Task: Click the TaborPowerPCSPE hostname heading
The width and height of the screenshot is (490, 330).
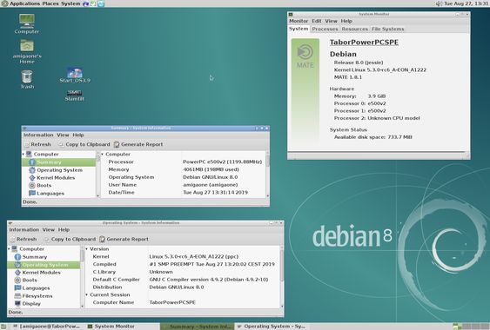Action: pyautogui.click(x=364, y=43)
